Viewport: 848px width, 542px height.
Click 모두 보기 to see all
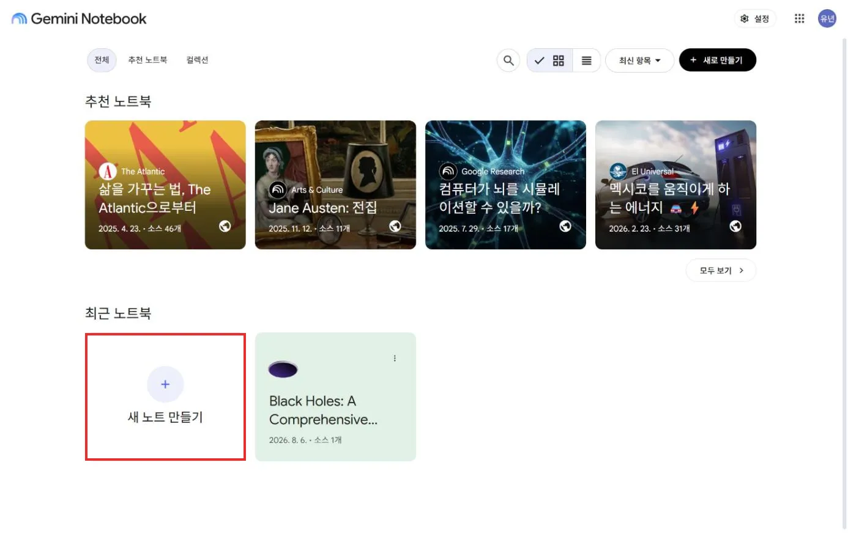[721, 271]
